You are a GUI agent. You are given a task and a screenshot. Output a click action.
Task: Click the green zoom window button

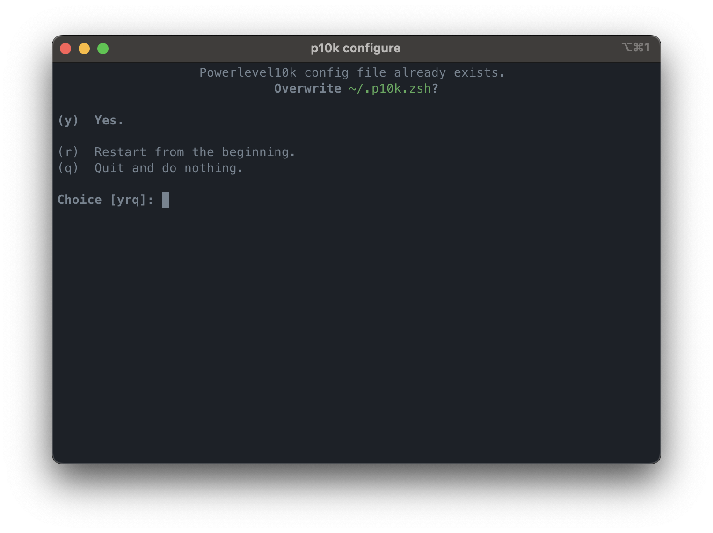coord(103,49)
